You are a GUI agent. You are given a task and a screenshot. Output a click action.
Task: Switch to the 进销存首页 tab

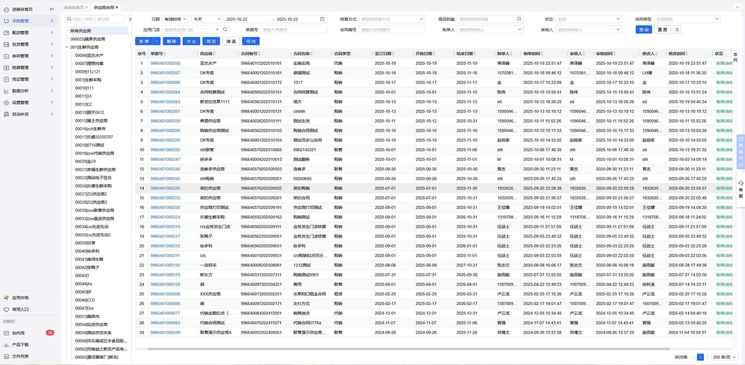coord(73,8)
